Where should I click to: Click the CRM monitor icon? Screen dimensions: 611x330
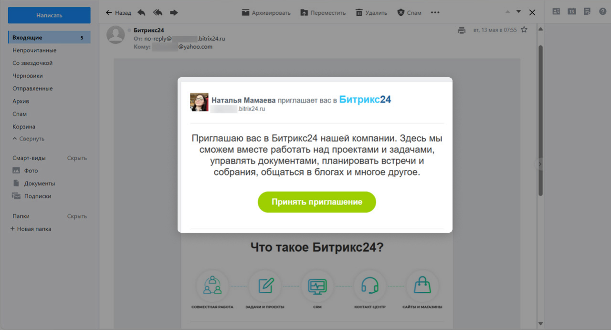pyautogui.click(x=317, y=286)
